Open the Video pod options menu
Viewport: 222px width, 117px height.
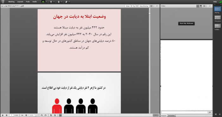coord(210,6)
